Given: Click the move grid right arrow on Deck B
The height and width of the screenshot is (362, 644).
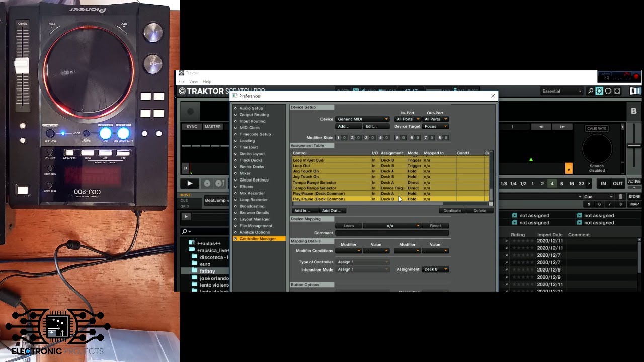Looking at the screenshot, I should click(562, 127).
